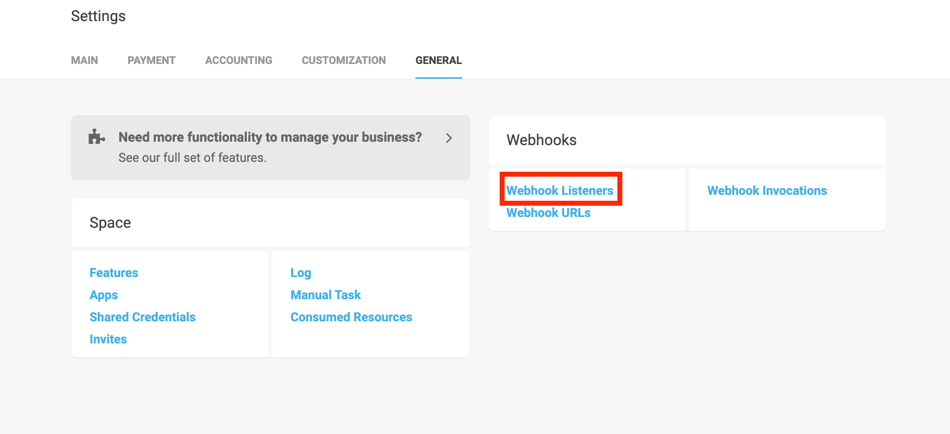Viewport: 950px width, 434px height.
Task: Expand the features banner chevron arrow
Action: [448, 138]
